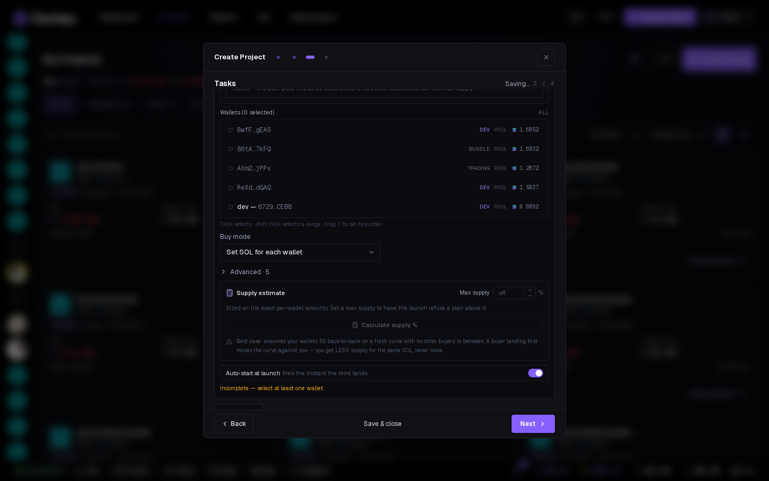769x481 pixels.
Task: Select wallet BwfF...gEA5 radio circle
Action: pyautogui.click(x=231, y=130)
